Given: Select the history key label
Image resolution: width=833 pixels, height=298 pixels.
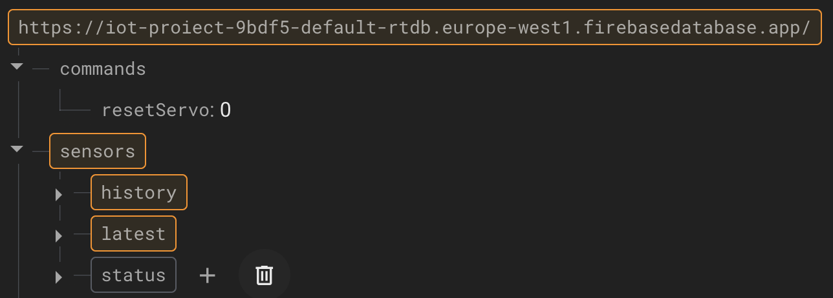Looking at the screenshot, I should pos(139,192).
